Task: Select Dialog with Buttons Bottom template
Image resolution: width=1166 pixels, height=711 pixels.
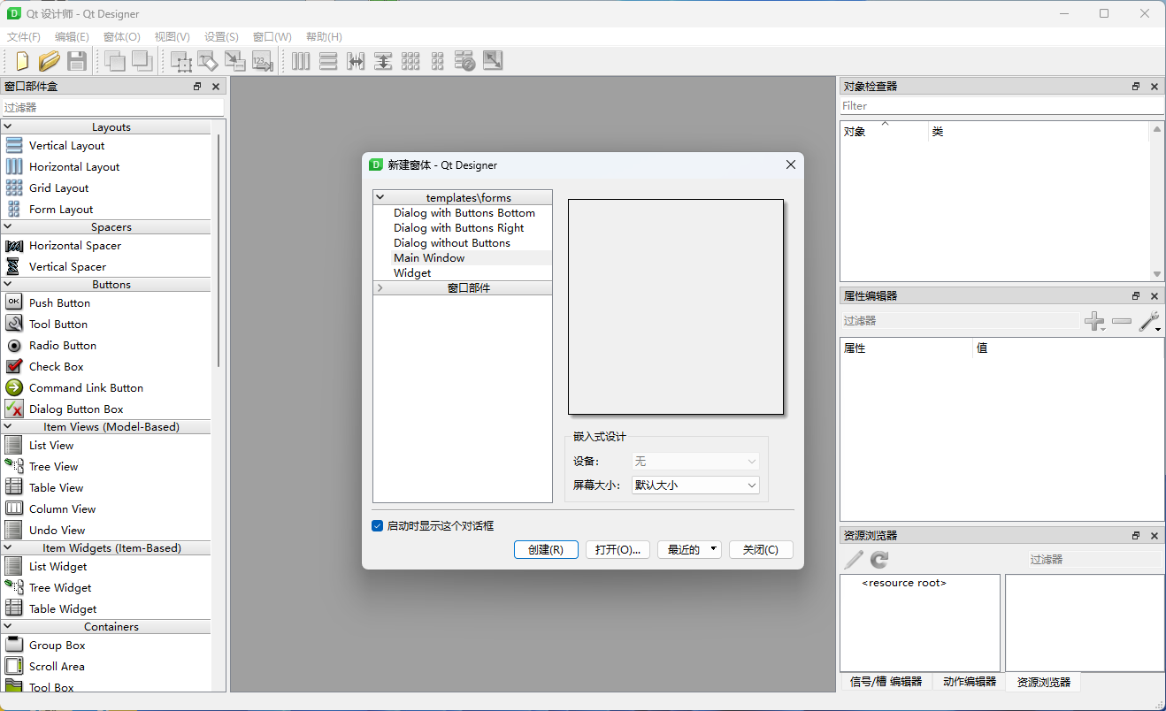Action: [463, 213]
